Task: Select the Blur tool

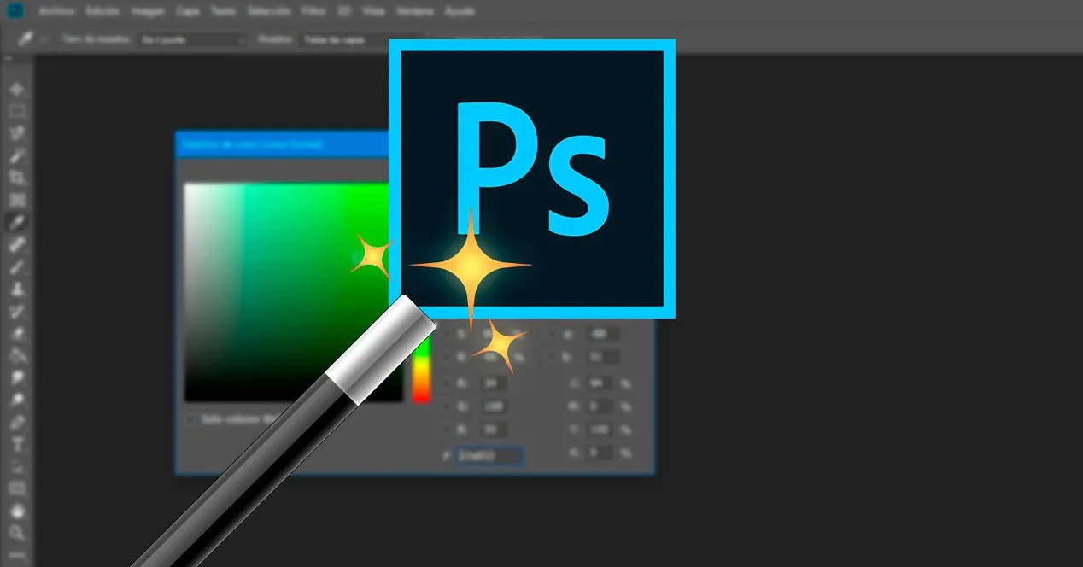Action: (17, 377)
